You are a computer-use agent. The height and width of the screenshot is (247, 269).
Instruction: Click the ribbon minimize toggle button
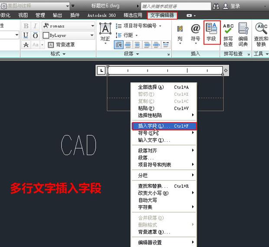click(189, 16)
